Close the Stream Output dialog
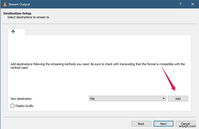Image resolution: width=199 pixels, height=129 pixels. pos(193,4)
